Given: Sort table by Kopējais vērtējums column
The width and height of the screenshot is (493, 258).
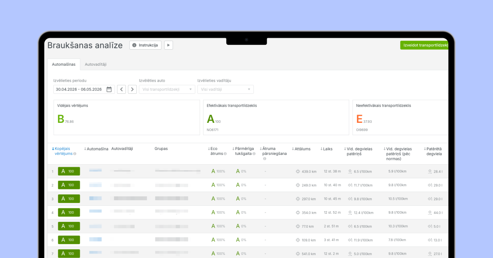Looking at the screenshot, I should coord(63,151).
